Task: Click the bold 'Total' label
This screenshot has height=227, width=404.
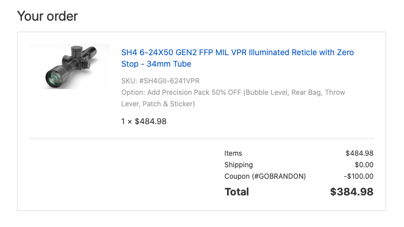Action: [x=237, y=192]
